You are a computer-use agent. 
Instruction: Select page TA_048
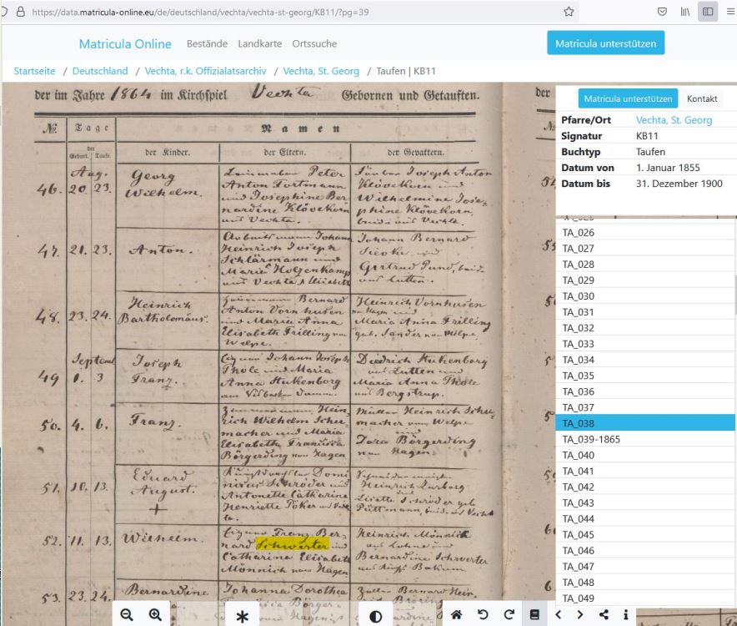tap(645, 583)
